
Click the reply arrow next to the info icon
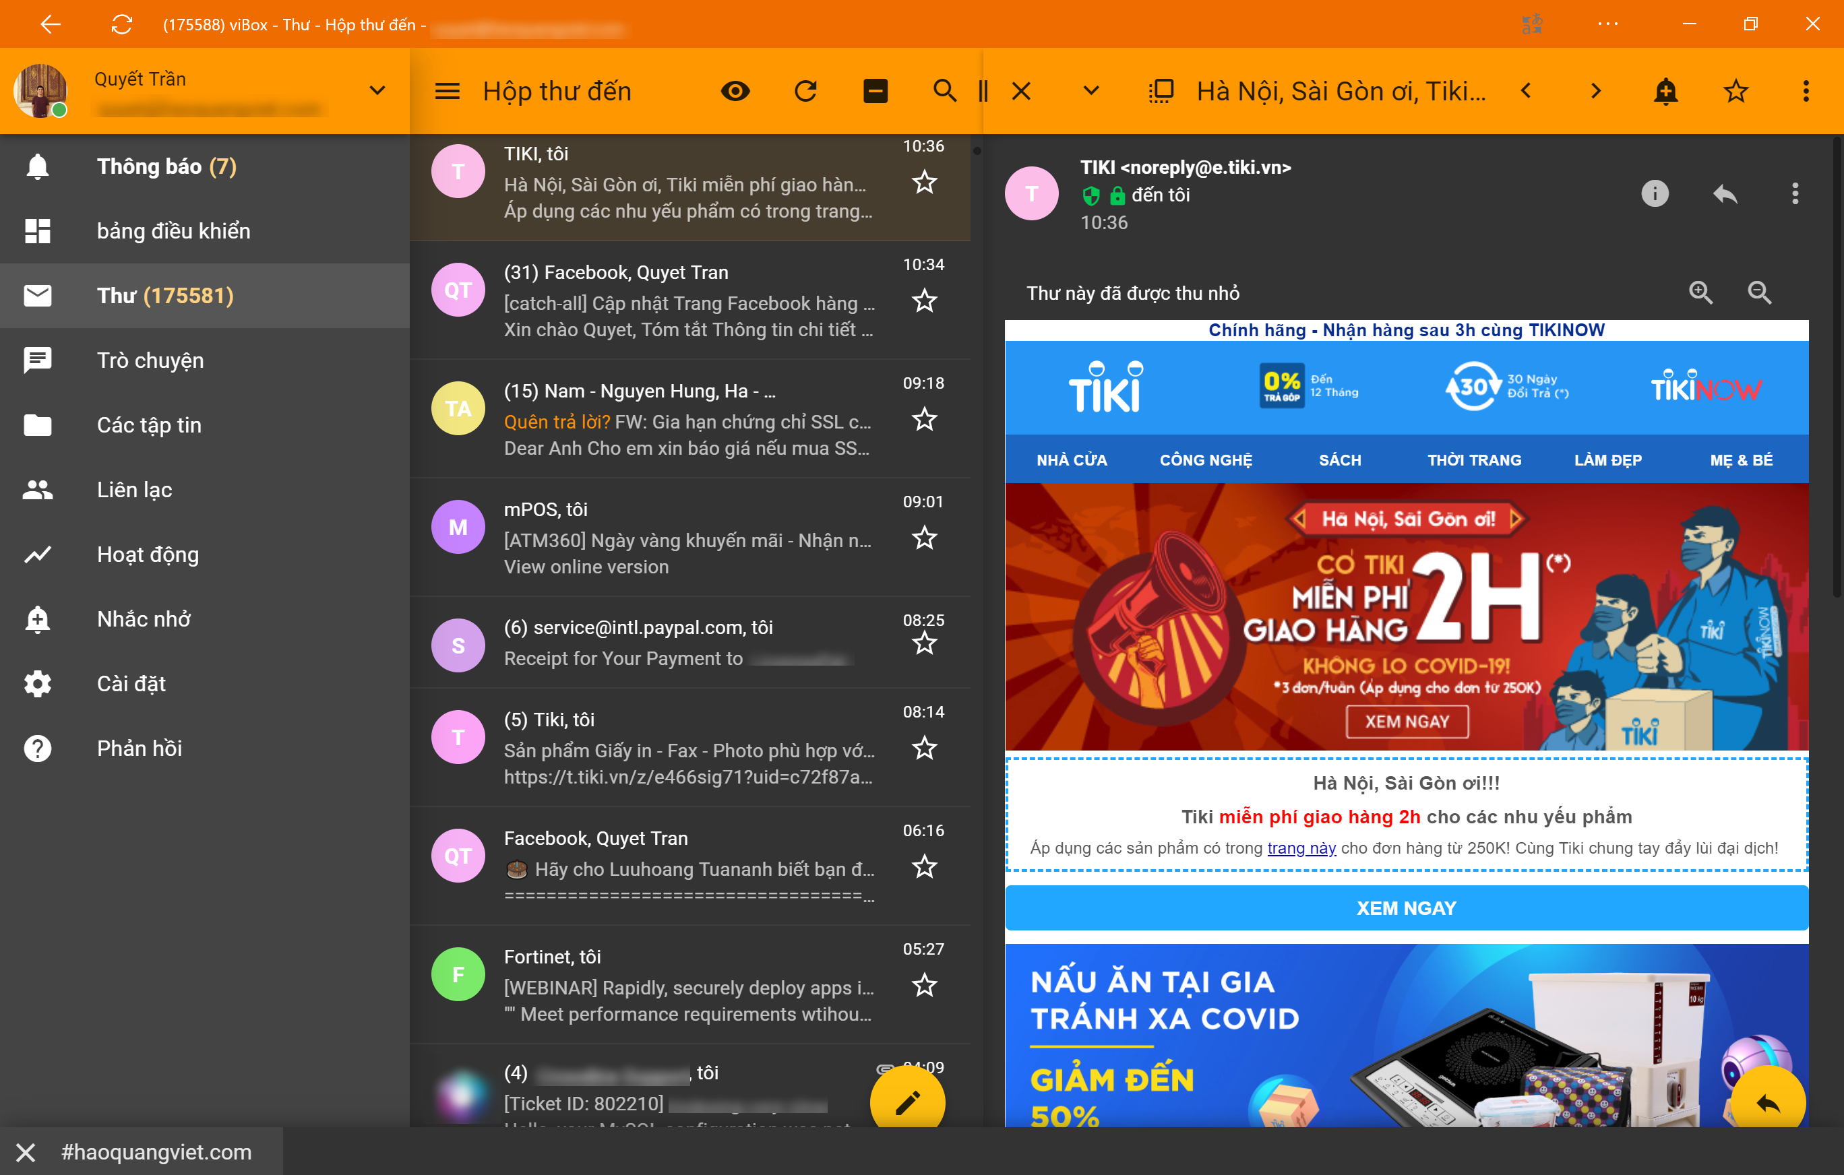point(1725,193)
